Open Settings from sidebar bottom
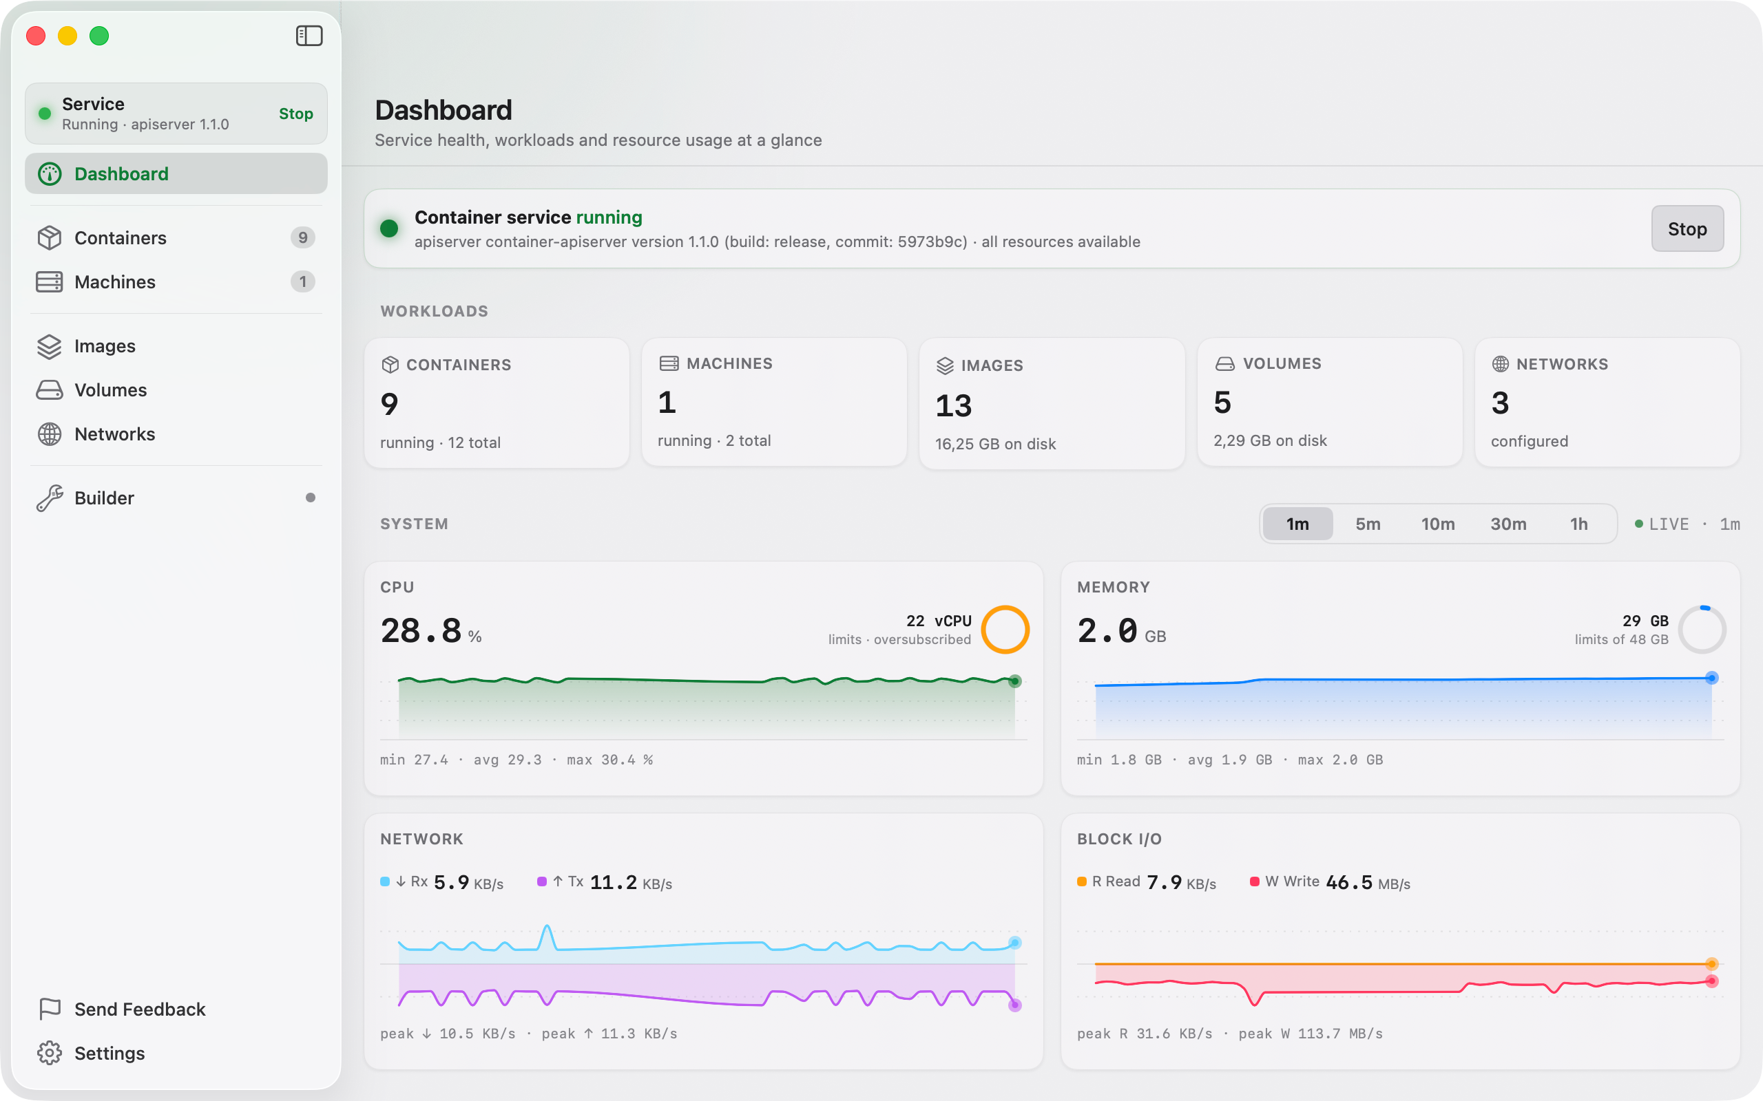1763x1101 pixels. (176, 1053)
